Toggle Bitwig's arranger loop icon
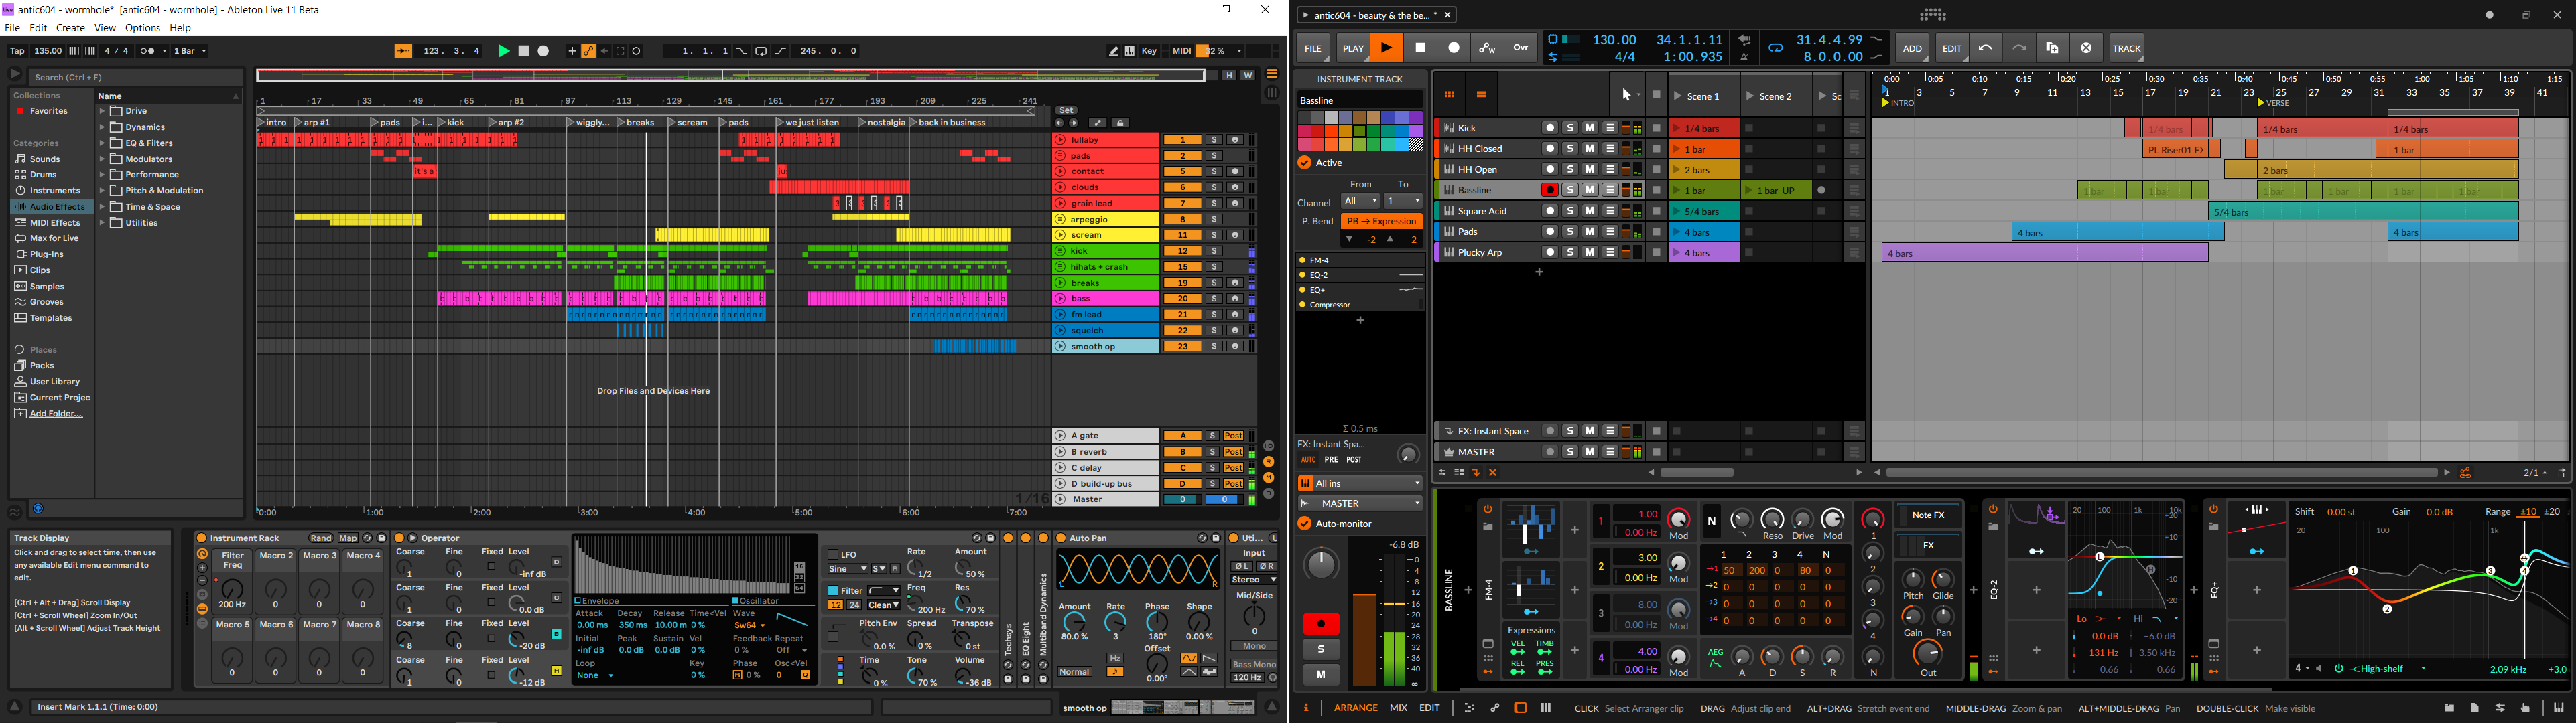Image resolution: width=2576 pixels, height=723 pixels. 1775,48
